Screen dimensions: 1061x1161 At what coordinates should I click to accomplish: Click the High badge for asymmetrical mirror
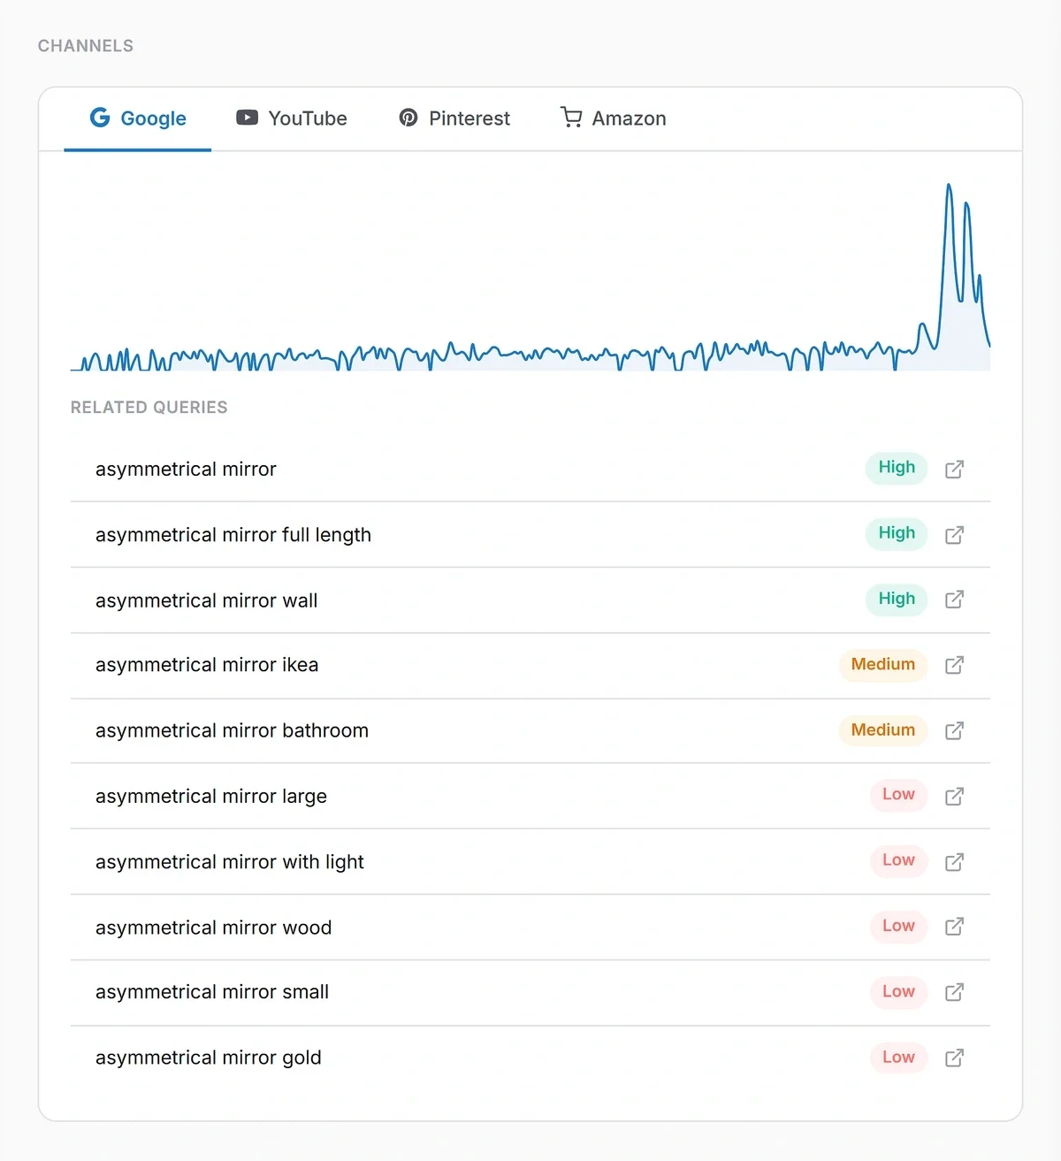(897, 468)
